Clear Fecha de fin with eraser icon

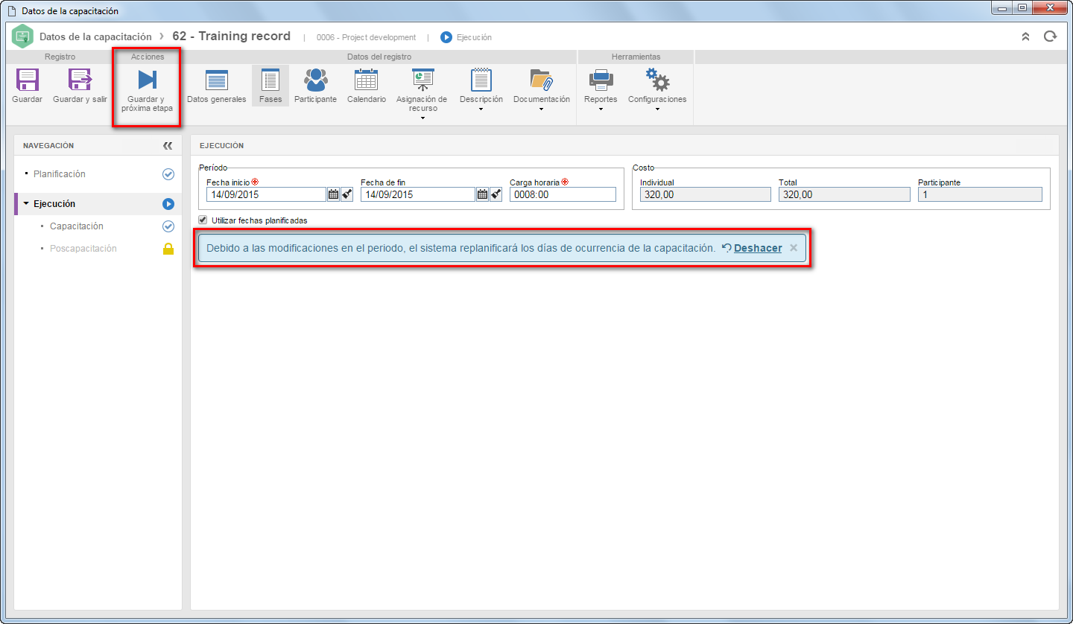coord(496,194)
